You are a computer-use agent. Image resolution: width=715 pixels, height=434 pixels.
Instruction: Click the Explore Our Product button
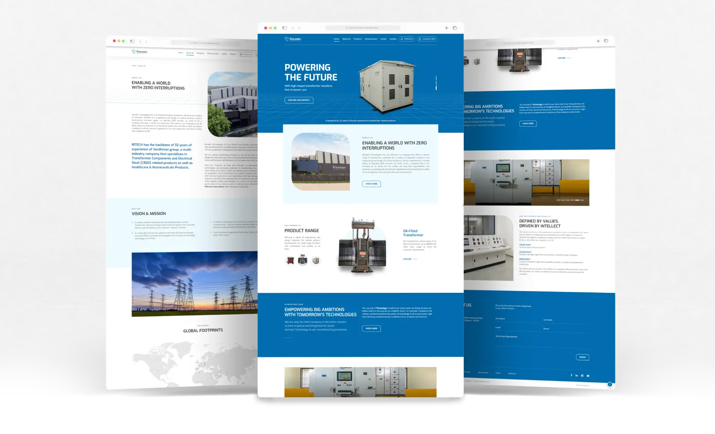tap(299, 100)
